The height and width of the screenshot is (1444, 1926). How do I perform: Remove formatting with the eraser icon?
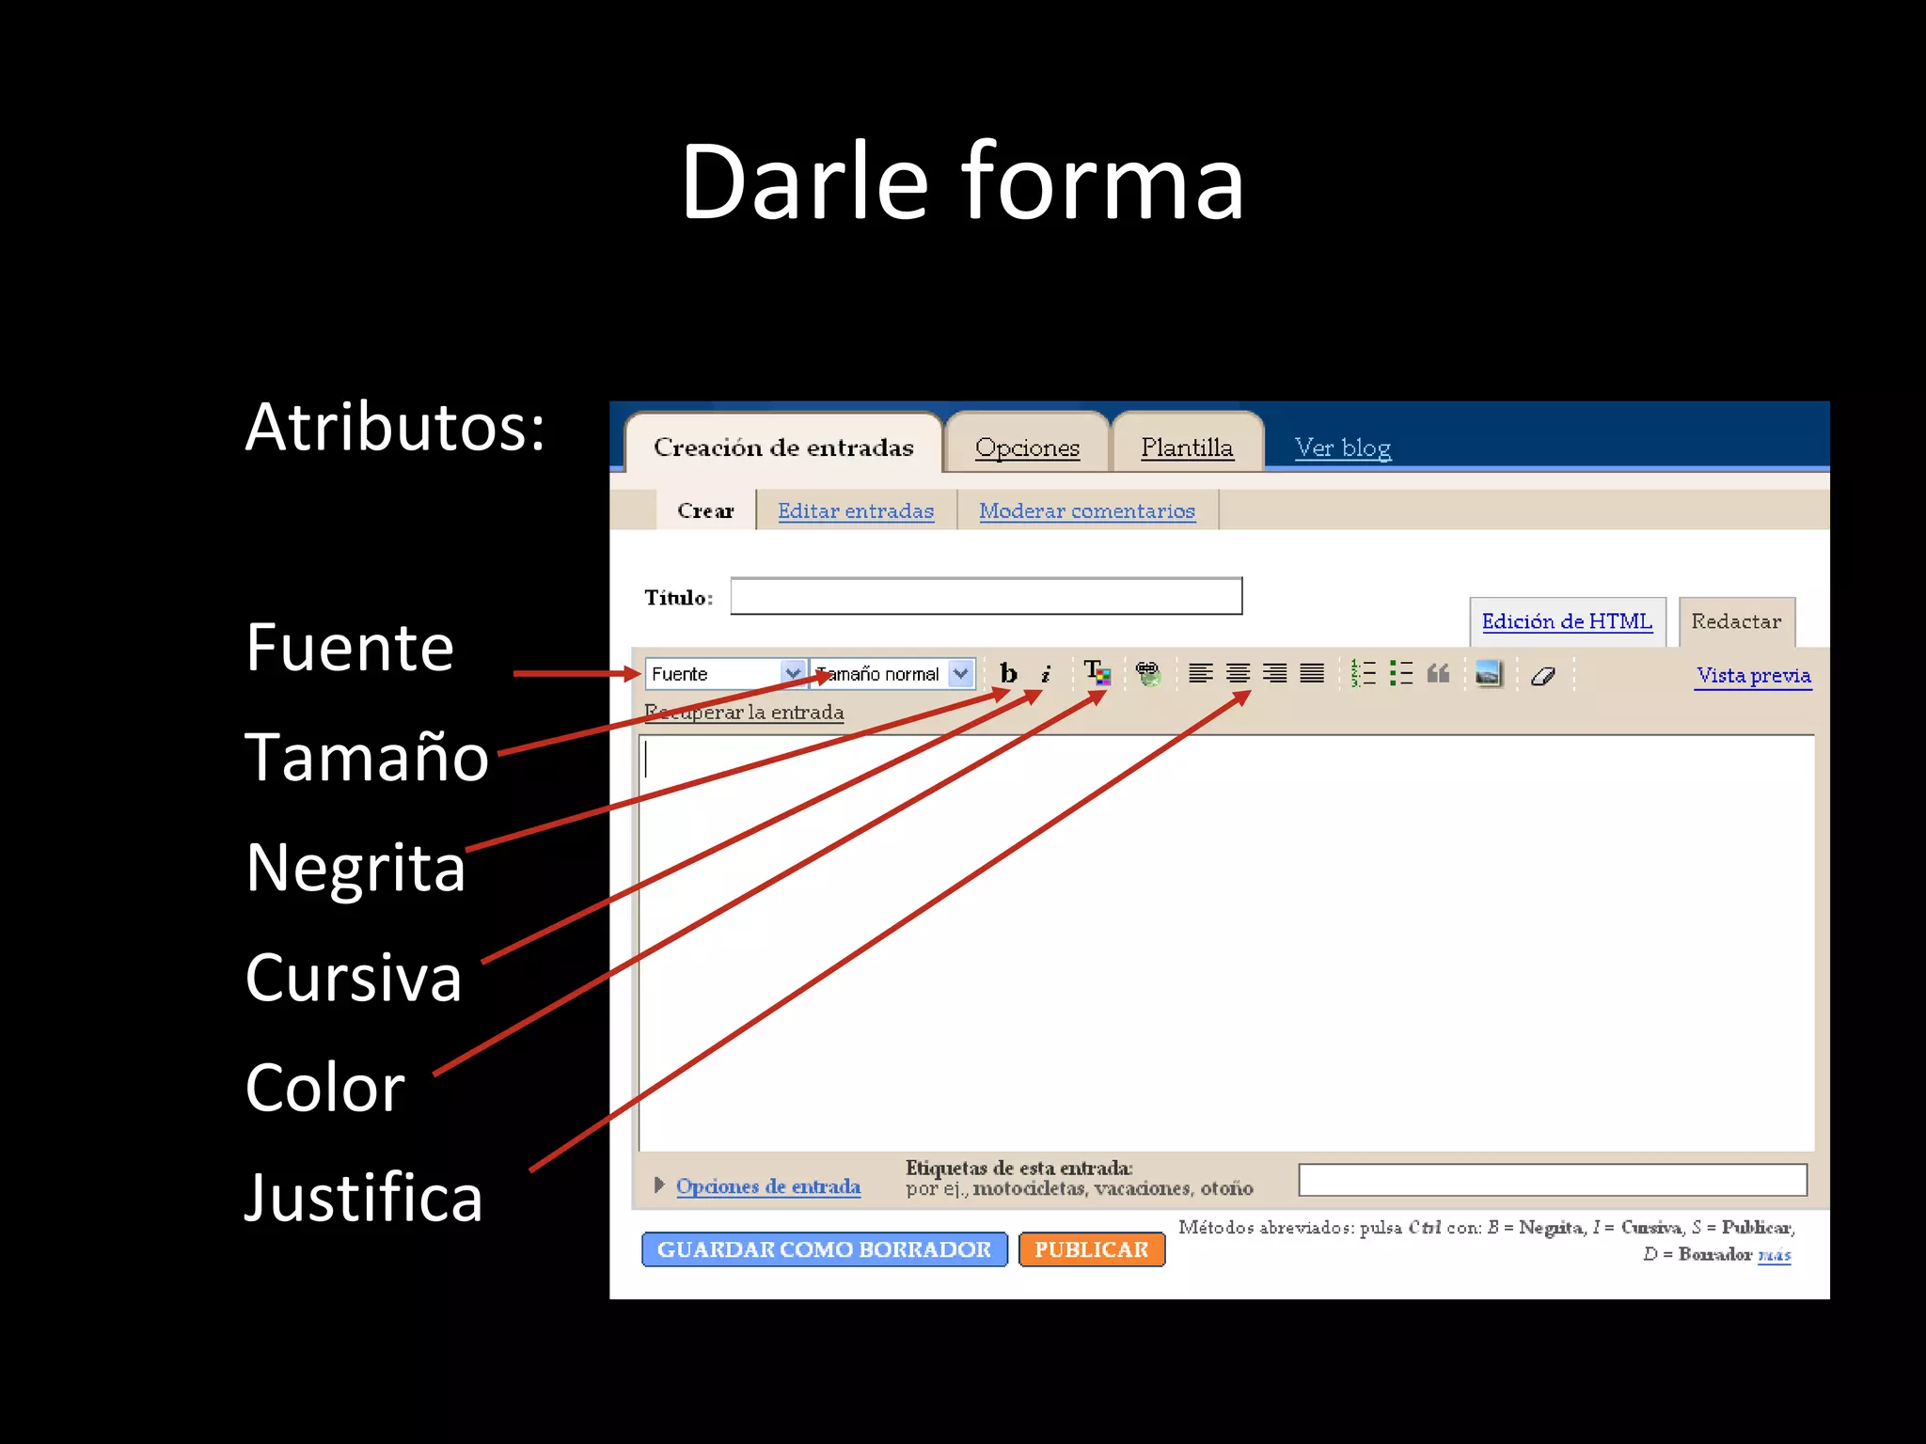pos(1542,675)
